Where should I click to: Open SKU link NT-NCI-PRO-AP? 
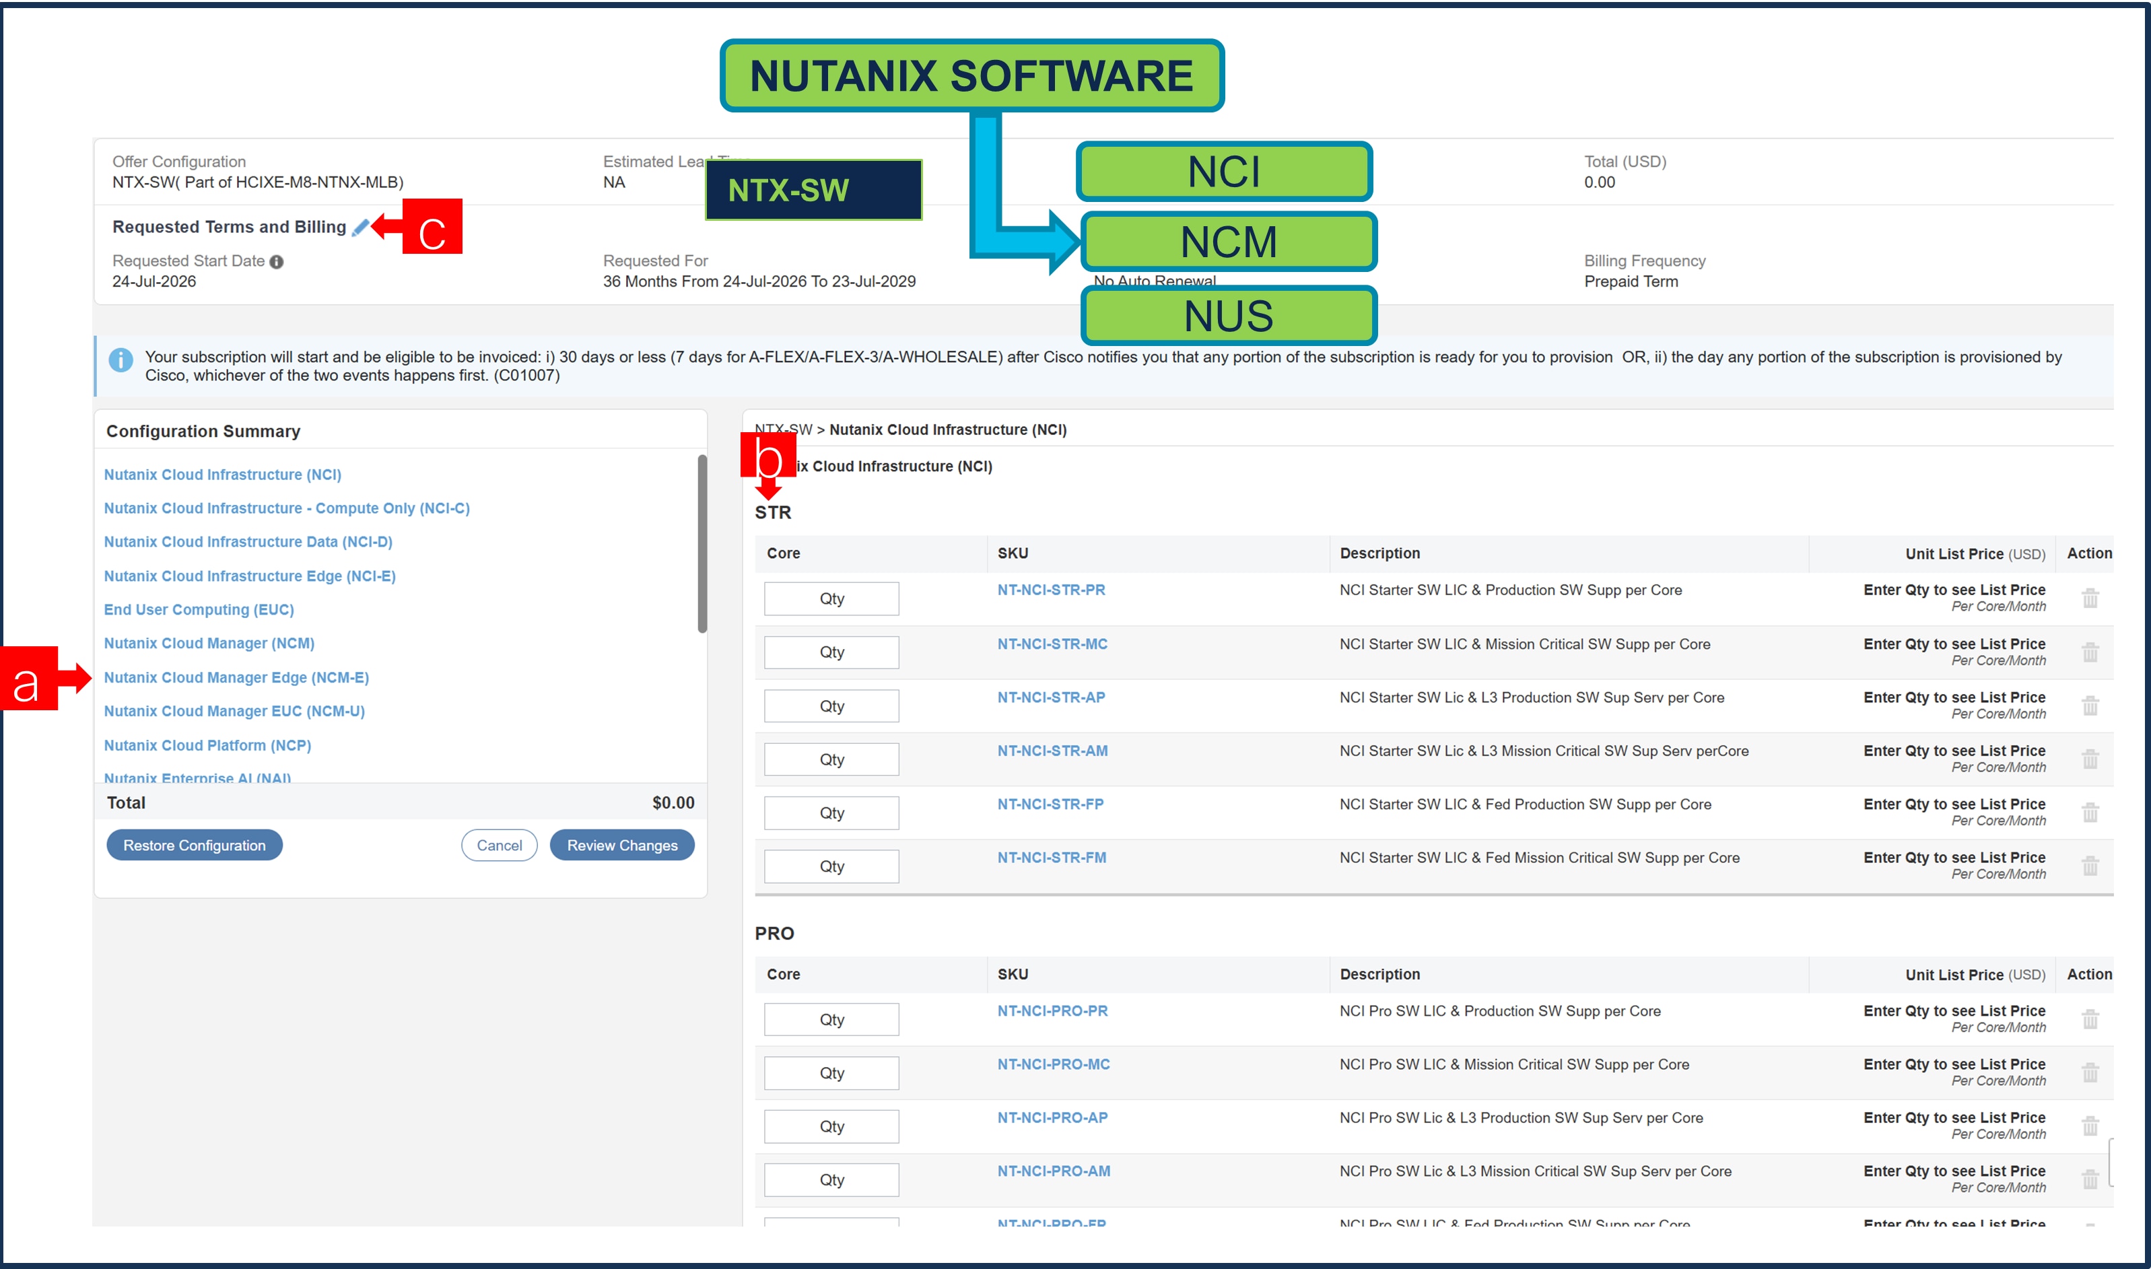pos(1052,1118)
